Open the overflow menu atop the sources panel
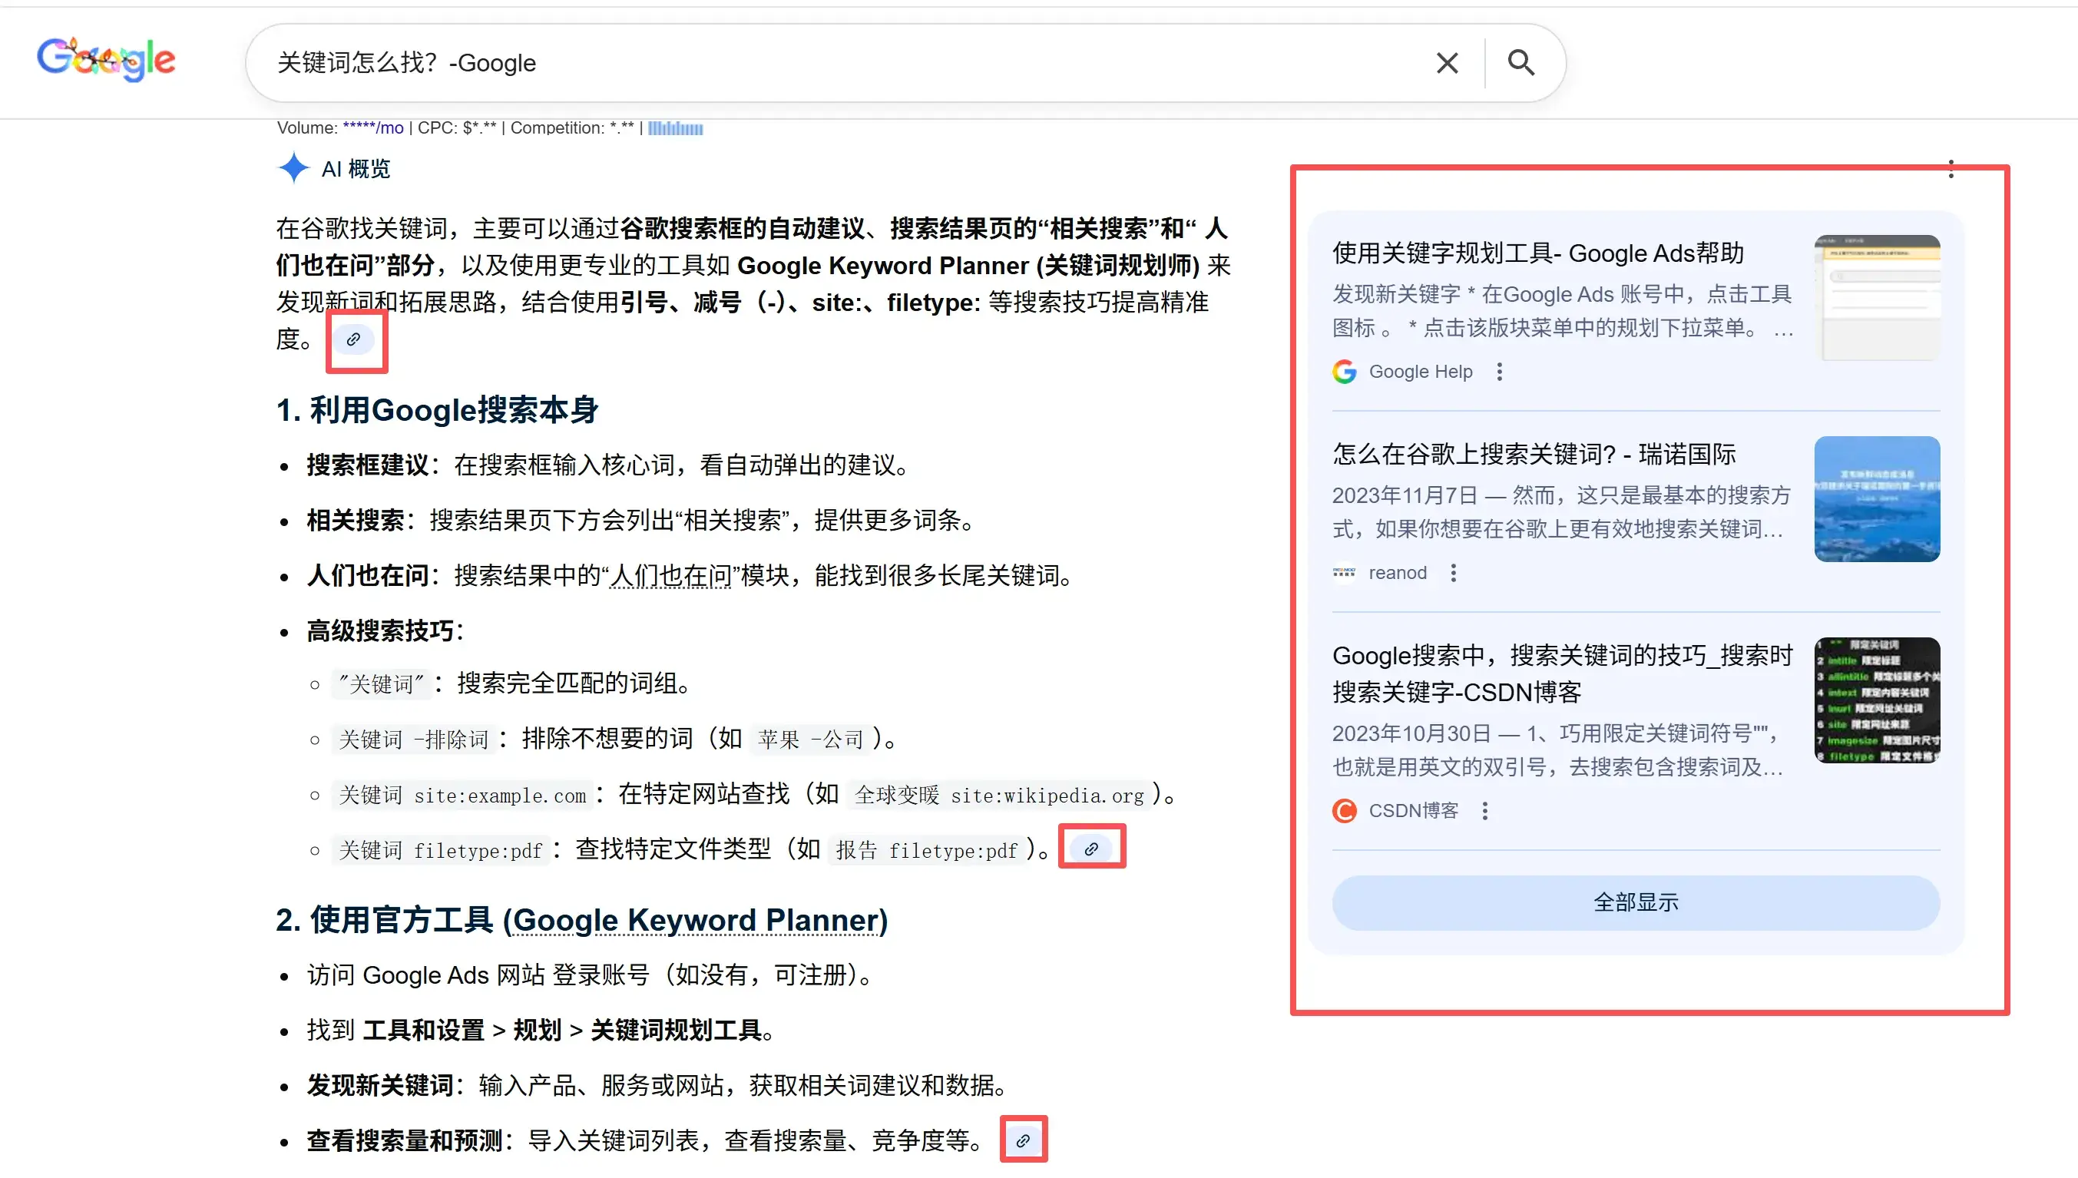The width and height of the screenshot is (2078, 1178). tap(1951, 168)
